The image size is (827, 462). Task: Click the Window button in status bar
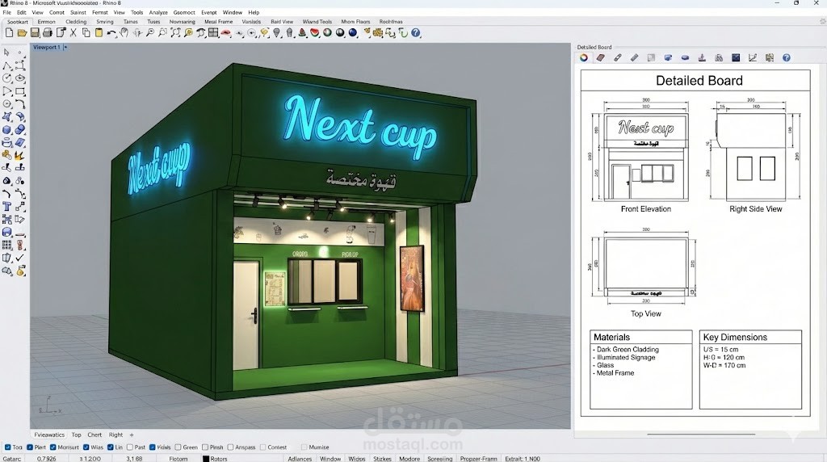click(x=330, y=458)
